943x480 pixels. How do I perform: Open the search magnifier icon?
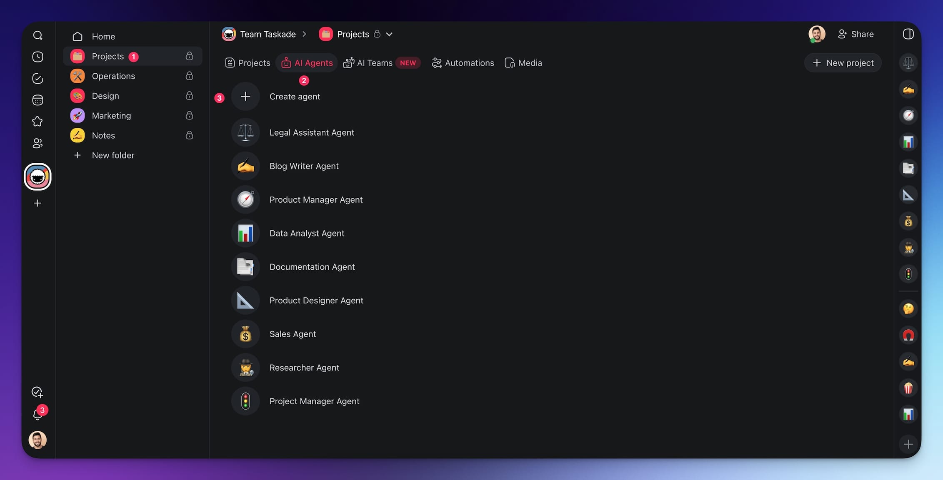pos(38,35)
